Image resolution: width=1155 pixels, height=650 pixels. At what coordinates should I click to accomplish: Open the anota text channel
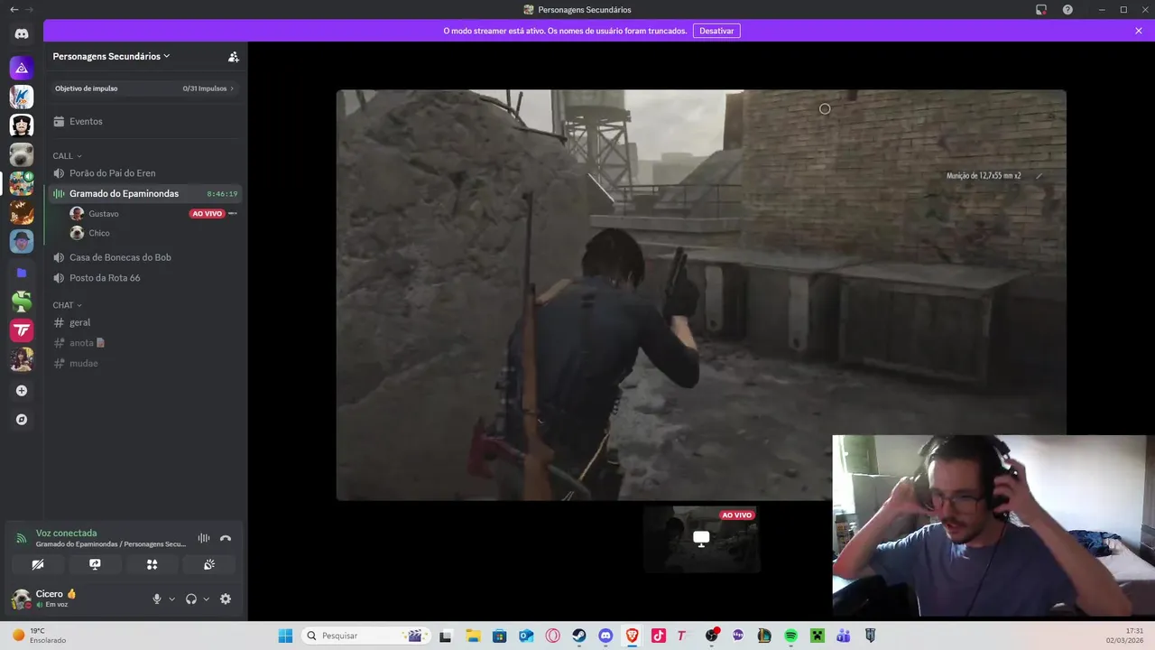pos(144,343)
